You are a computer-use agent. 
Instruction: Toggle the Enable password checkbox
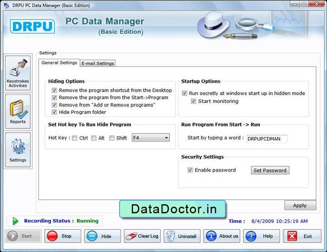coord(190,170)
